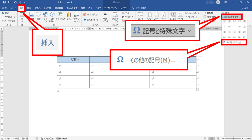
Task: Switch to the 描画 tab
Action: pyautogui.click(x=29, y=8)
